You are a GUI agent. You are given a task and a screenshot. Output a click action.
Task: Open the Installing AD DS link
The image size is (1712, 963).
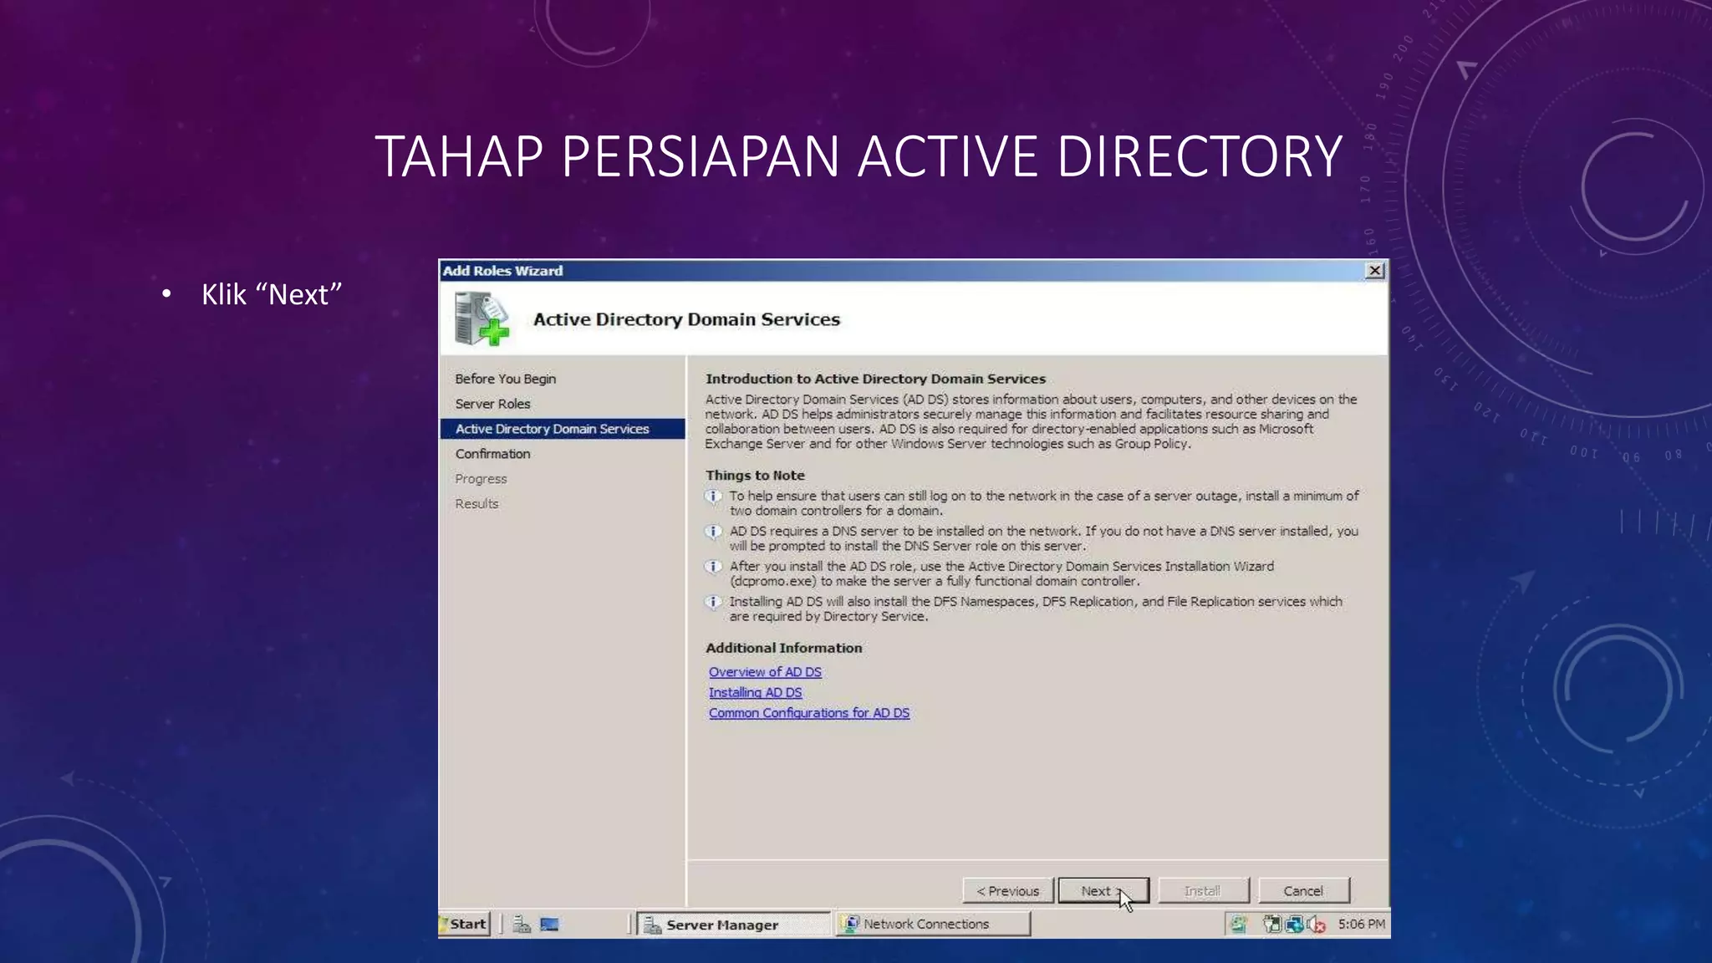[x=755, y=692]
